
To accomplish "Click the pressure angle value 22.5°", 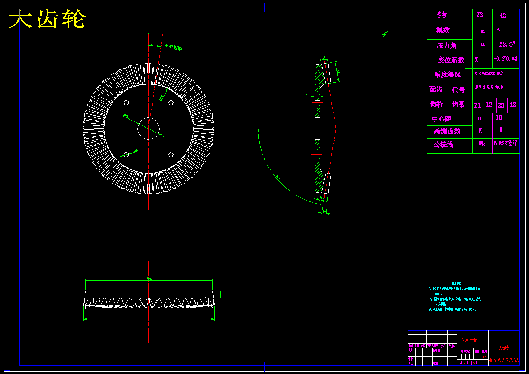I will coord(507,44).
